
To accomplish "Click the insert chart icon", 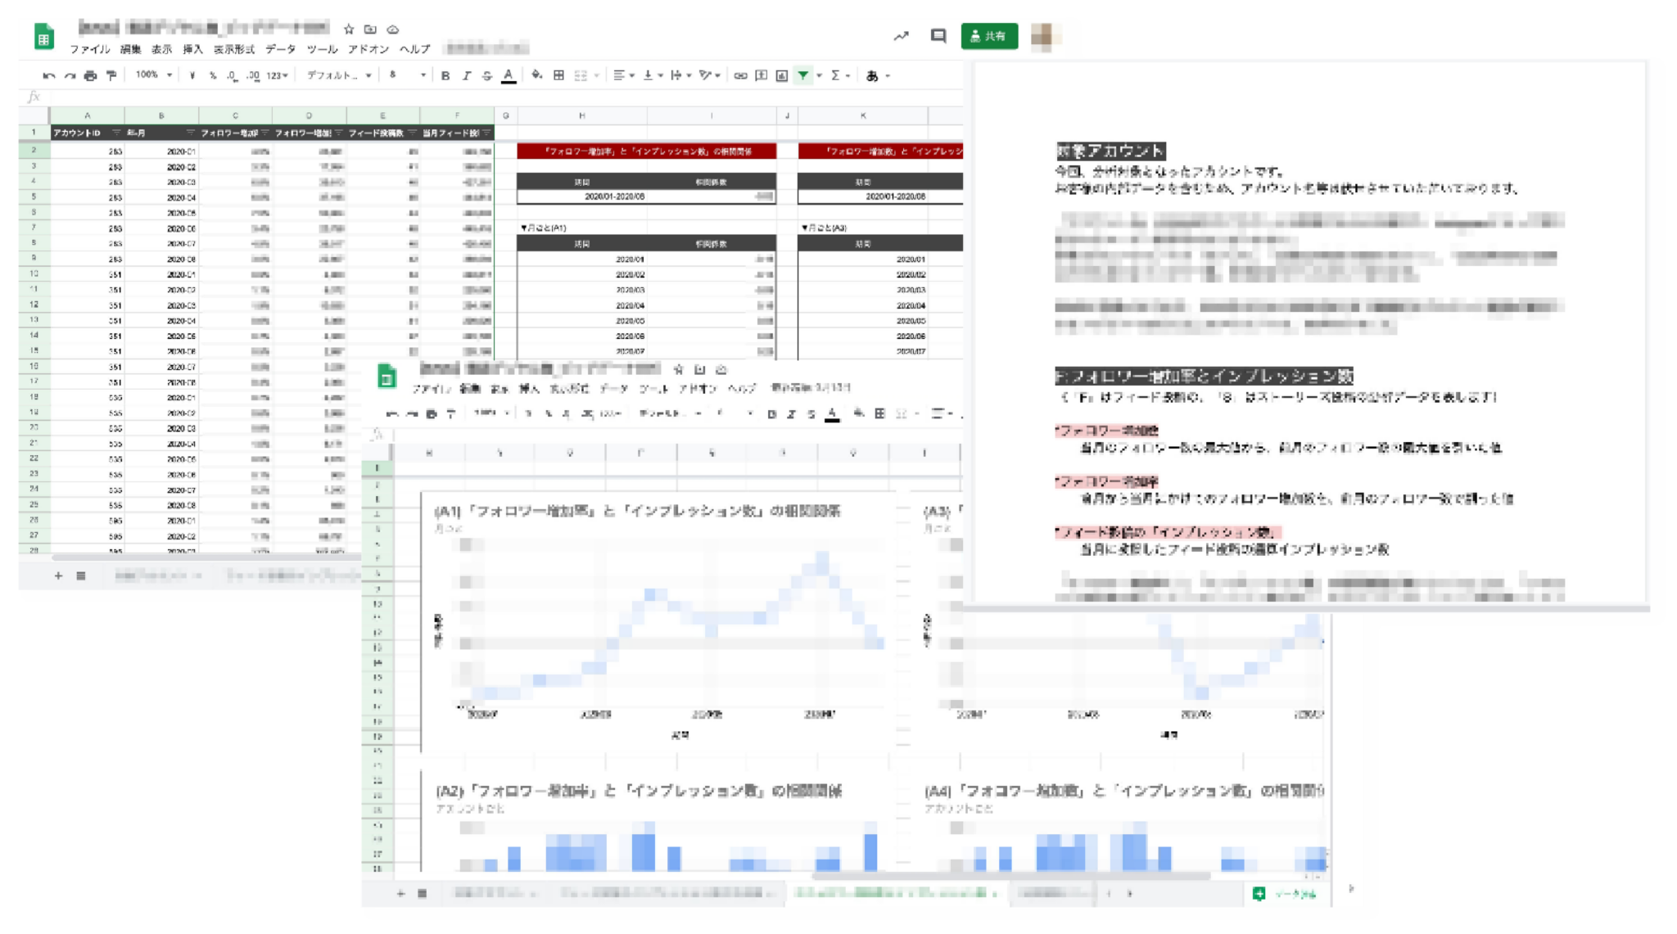I will click(x=782, y=75).
